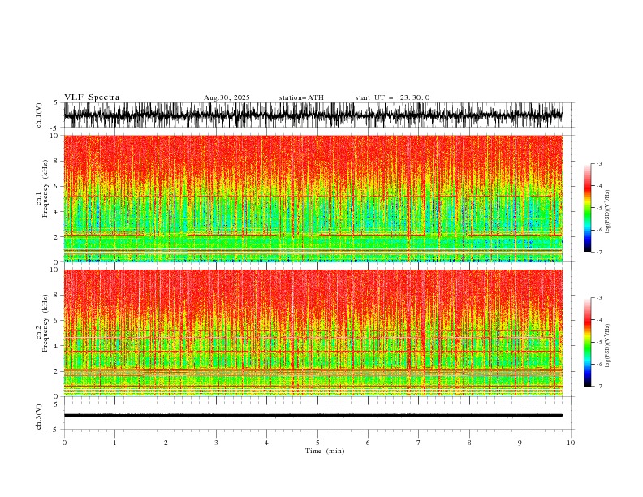The height and width of the screenshot is (497, 643).
Task: Click the 'start UT = 23:30:0' text
Action: [x=392, y=97]
